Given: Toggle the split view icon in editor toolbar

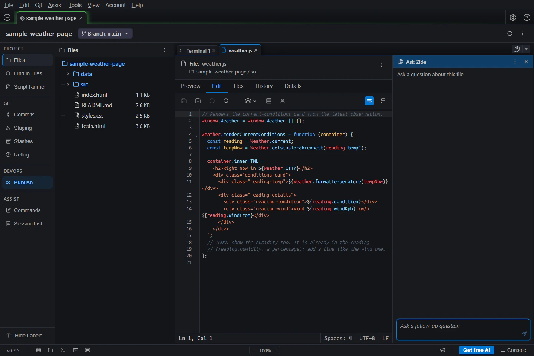Looking at the screenshot, I should (383, 101).
